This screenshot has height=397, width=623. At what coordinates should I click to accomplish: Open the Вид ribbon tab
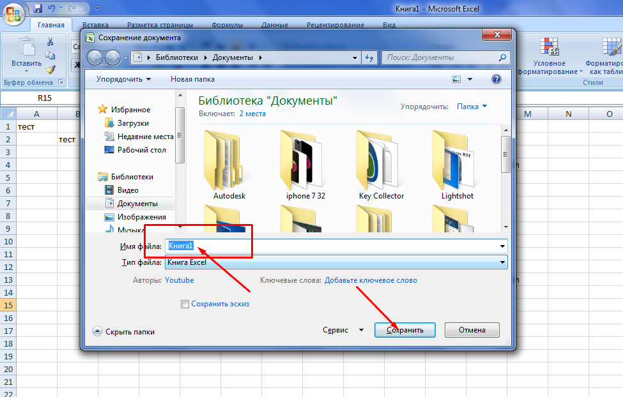(x=389, y=25)
